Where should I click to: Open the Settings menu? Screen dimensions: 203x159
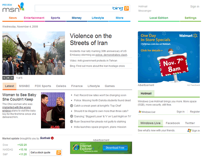click(190, 18)
